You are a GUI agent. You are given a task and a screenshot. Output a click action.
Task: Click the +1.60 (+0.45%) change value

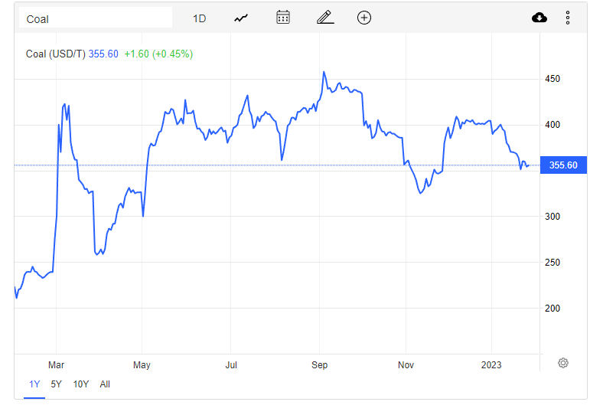point(158,54)
